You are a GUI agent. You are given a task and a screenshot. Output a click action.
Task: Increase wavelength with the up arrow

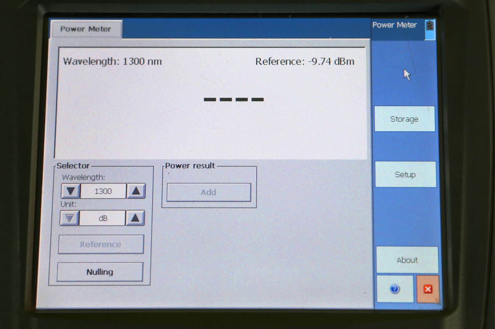[136, 191]
